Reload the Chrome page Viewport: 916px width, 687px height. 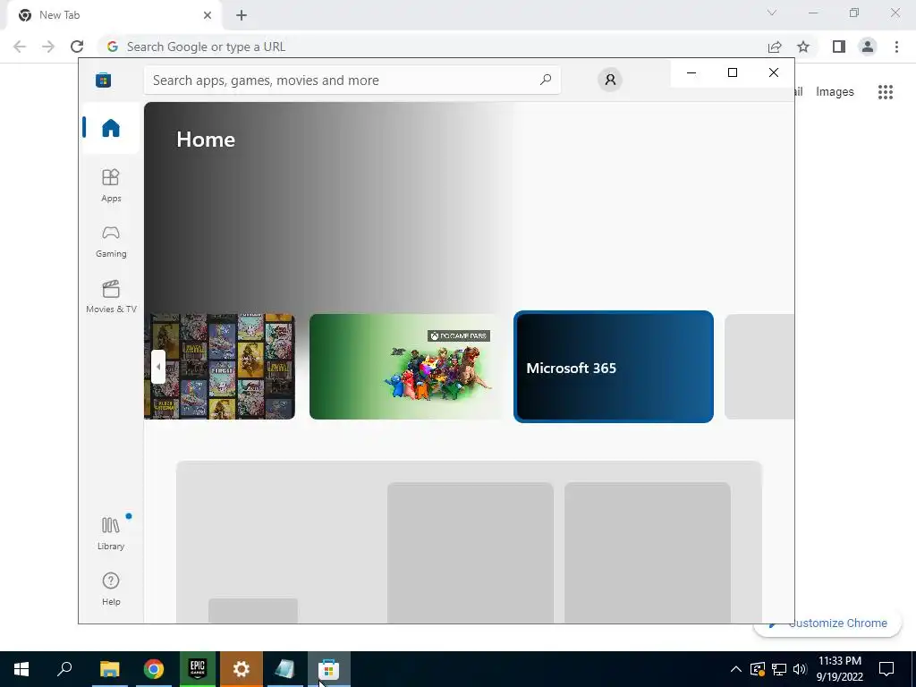pyautogui.click(x=77, y=47)
